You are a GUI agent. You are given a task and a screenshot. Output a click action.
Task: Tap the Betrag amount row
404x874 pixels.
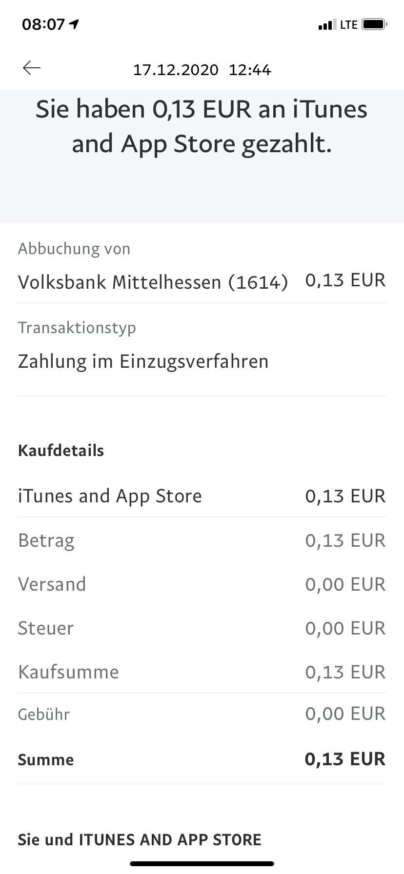click(x=202, y=540)
